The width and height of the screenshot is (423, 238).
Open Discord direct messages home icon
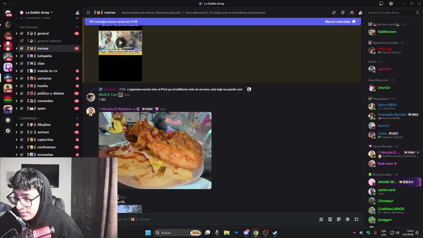tap(8, 13)
